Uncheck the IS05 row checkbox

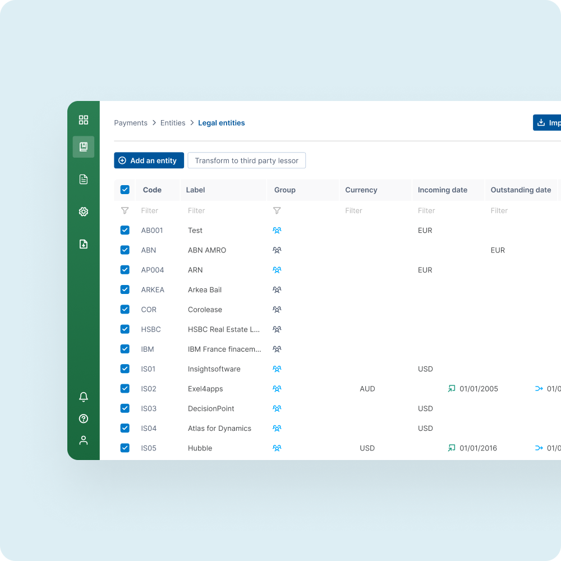(x=125, y=448)
